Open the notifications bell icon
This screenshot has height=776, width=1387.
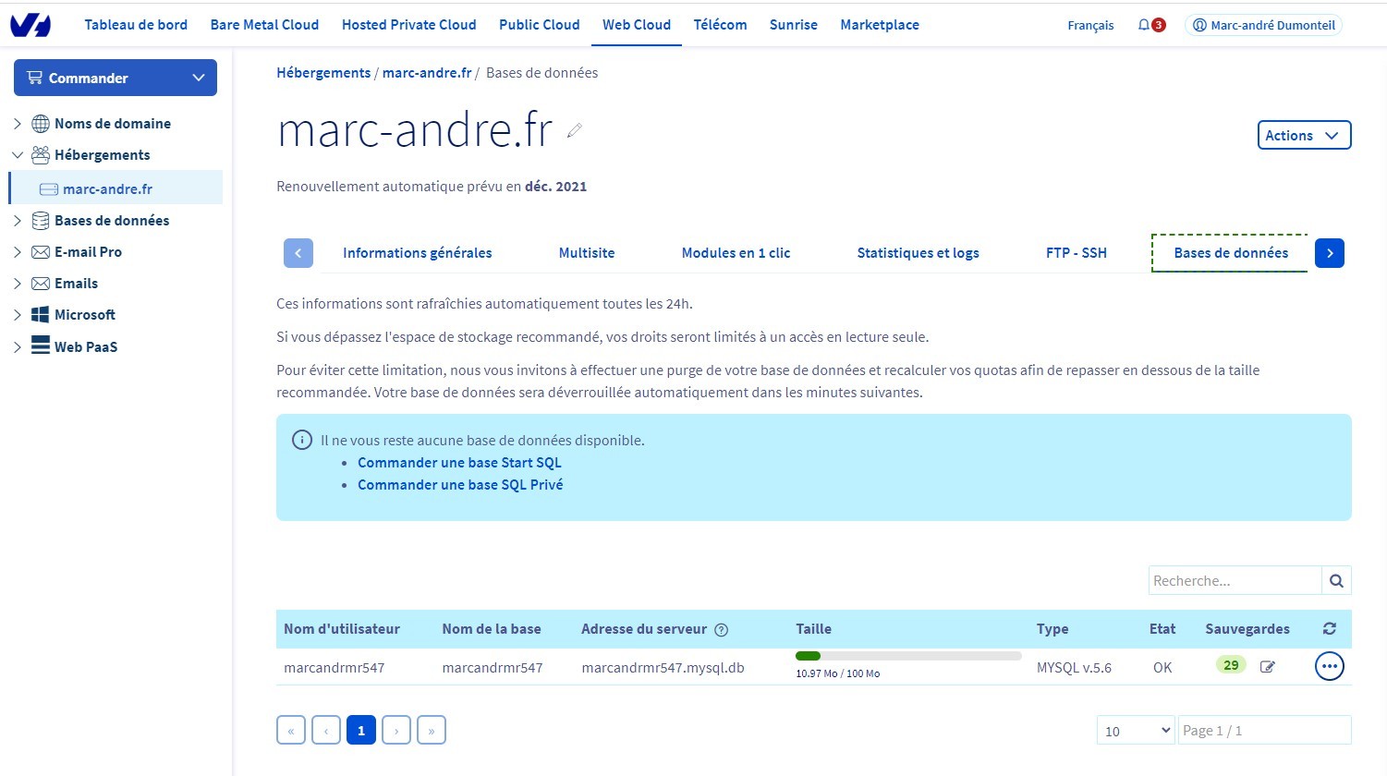1144,25
